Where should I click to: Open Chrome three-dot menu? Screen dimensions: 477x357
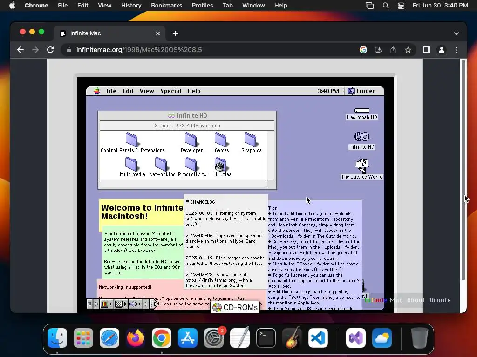coord(457,50)
